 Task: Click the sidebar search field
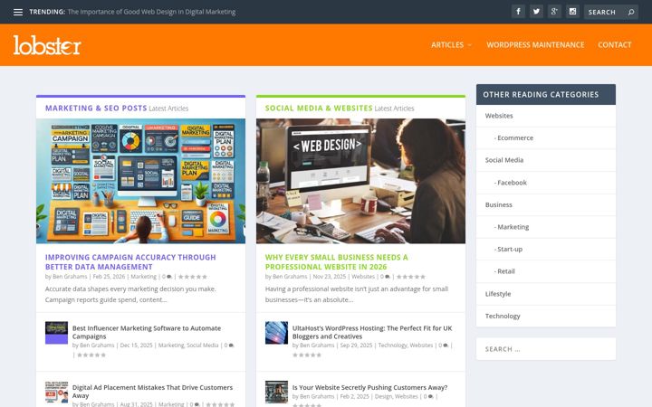point(545,349)
